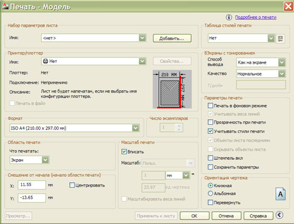Click the Неприменимо connection text
Image resolution: width=294 pixels, height=224 pixels.
tap(54, 82)
